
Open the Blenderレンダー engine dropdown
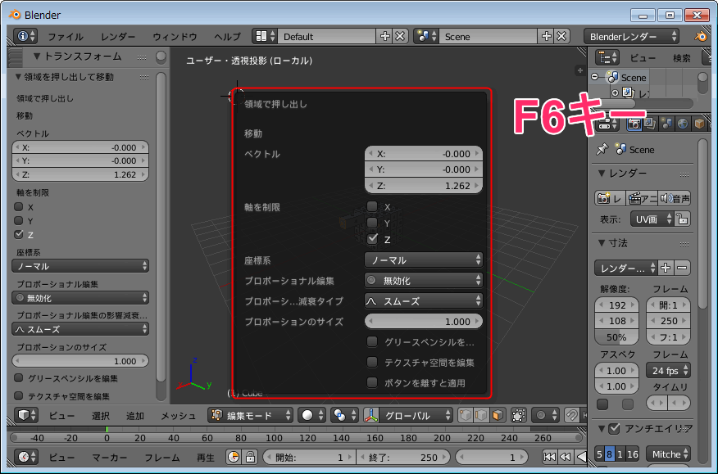(631, 36)
